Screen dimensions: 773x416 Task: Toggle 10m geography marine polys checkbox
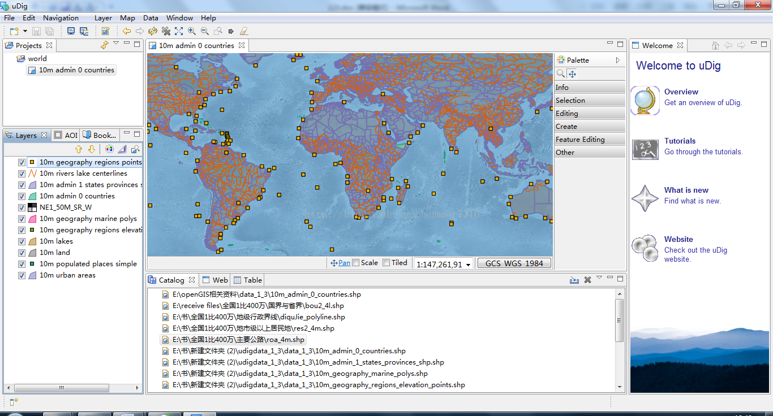point(22,219)
